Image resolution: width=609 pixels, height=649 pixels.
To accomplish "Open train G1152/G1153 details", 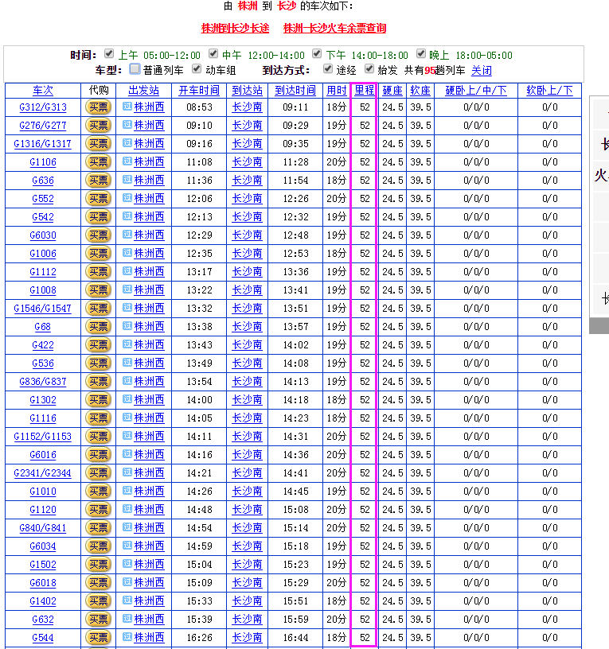I will (43, 437).
